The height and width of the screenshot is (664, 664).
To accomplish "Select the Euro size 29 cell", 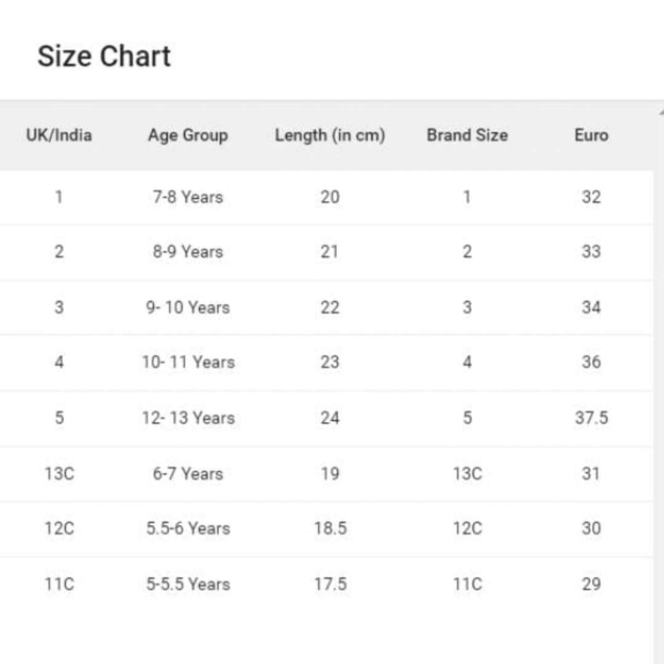I will [x=591, y=584].
